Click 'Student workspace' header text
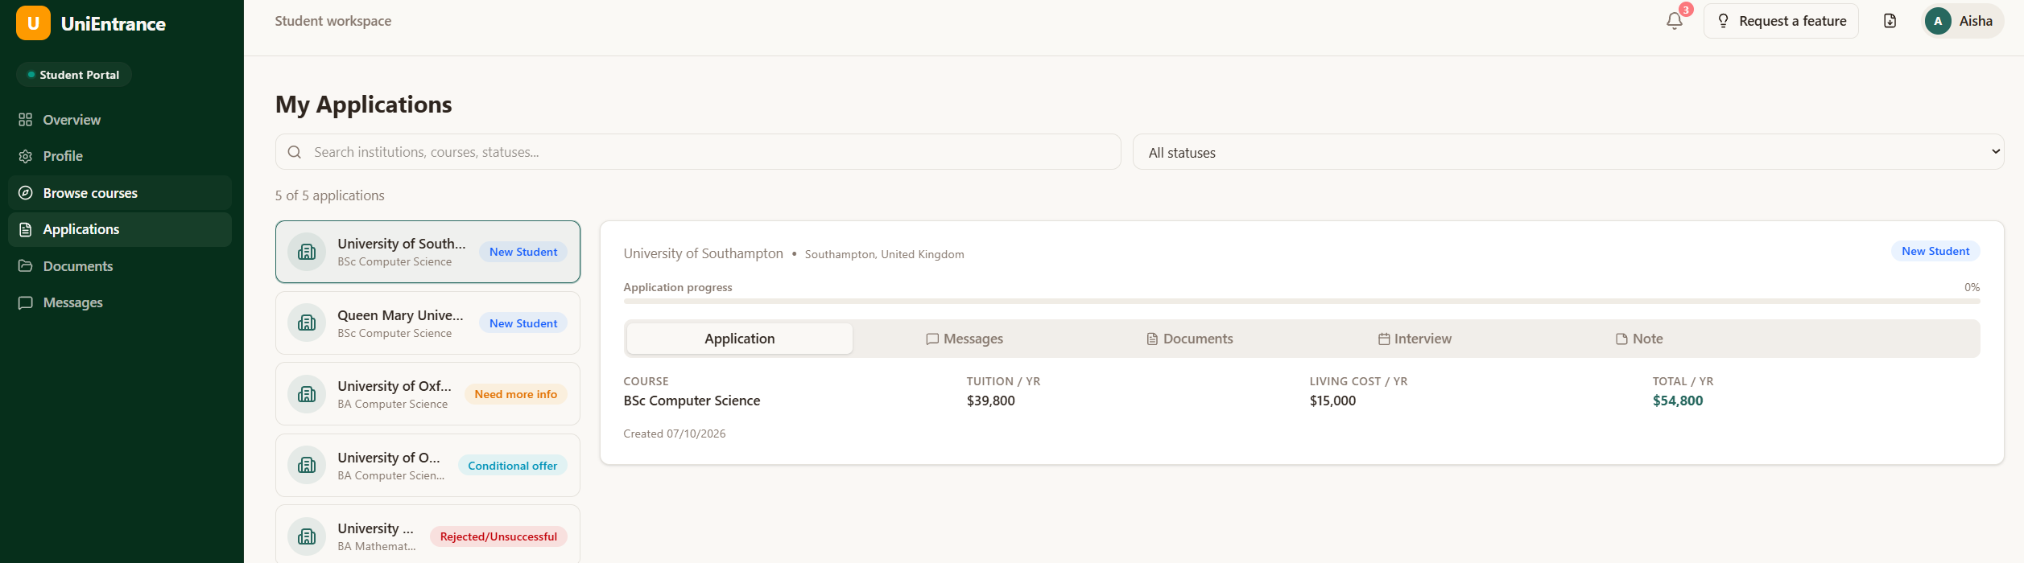2024x563 pixels. [x=333, y=21]
